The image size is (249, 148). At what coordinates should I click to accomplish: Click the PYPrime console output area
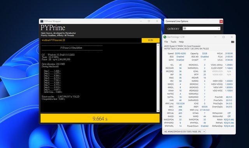98,78
